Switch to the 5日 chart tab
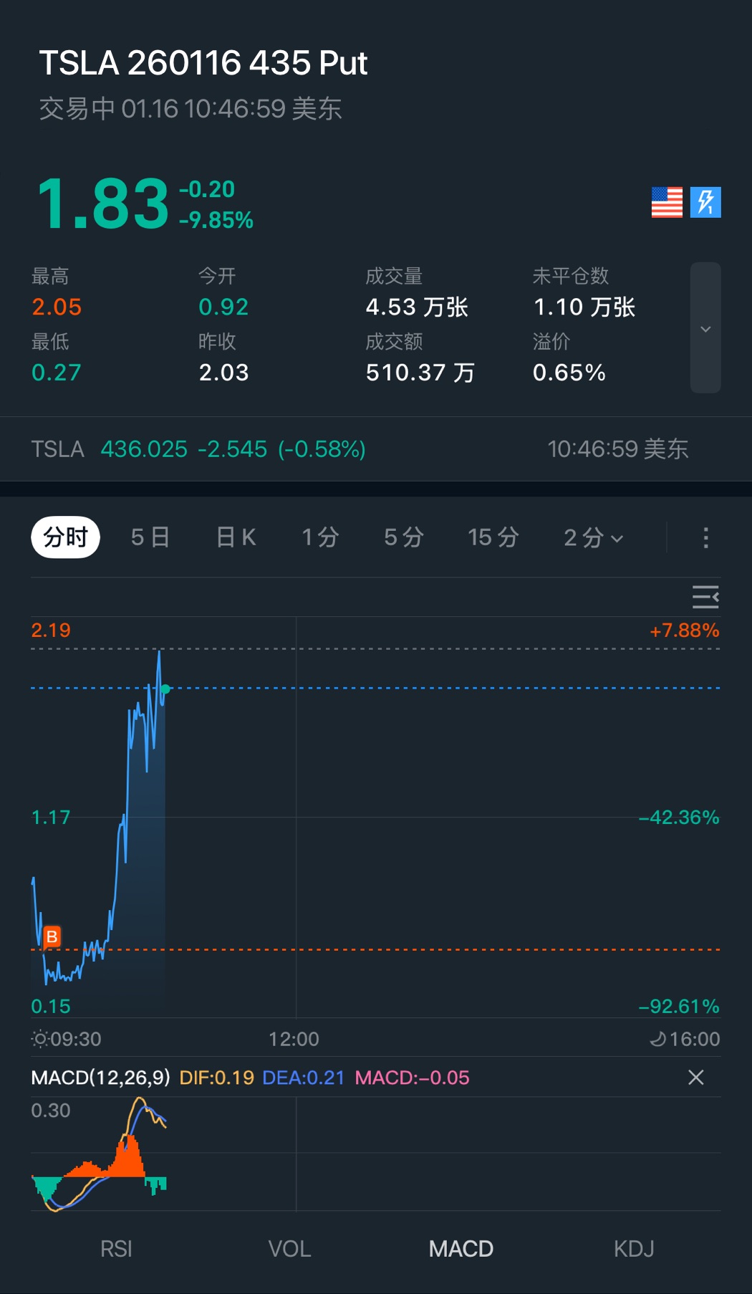 coord(150,537)
